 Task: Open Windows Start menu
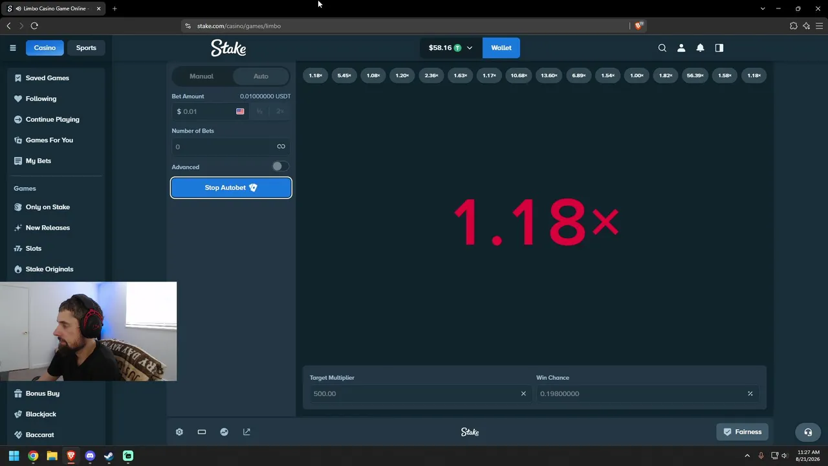click(x=14, y=456)
